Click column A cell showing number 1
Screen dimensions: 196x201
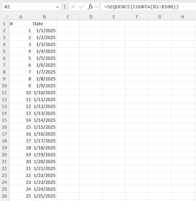click(20, 30)
